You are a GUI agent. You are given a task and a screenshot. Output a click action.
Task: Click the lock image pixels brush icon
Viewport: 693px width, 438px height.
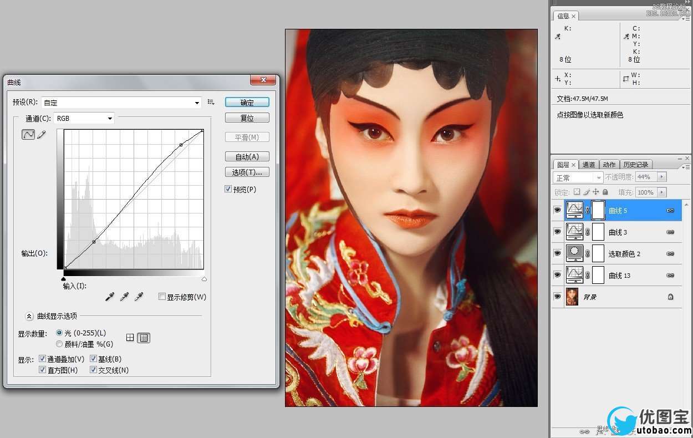coord(587,192)
